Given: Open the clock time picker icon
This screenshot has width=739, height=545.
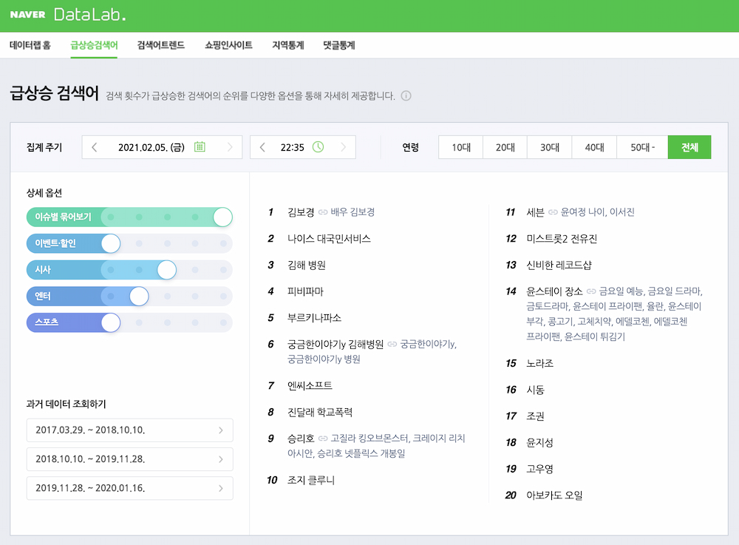Looking at the screenshot, I should point(318,147).
